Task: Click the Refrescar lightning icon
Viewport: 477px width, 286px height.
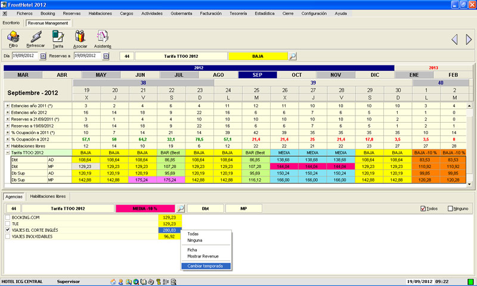Action: pos(35,38)
